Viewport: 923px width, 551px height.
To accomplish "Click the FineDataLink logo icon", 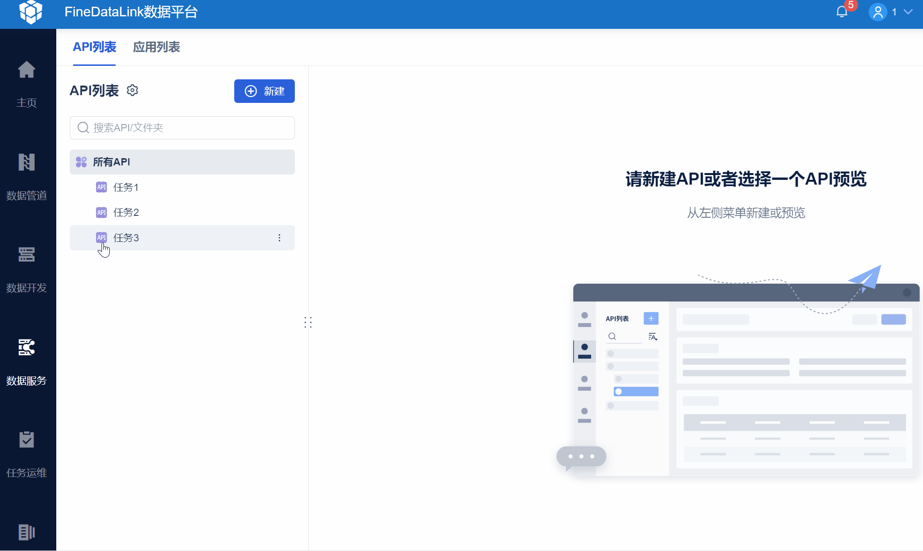I will pyautogui.click(x=31, y=12).
